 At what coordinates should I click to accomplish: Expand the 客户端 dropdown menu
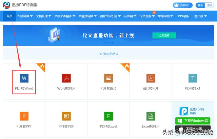200,16
